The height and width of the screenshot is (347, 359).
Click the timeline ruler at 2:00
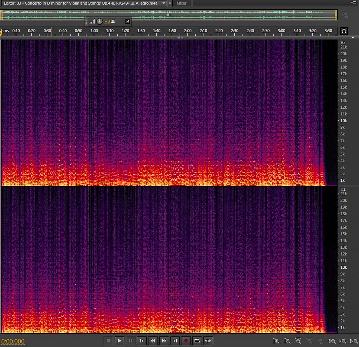[188, 31]
